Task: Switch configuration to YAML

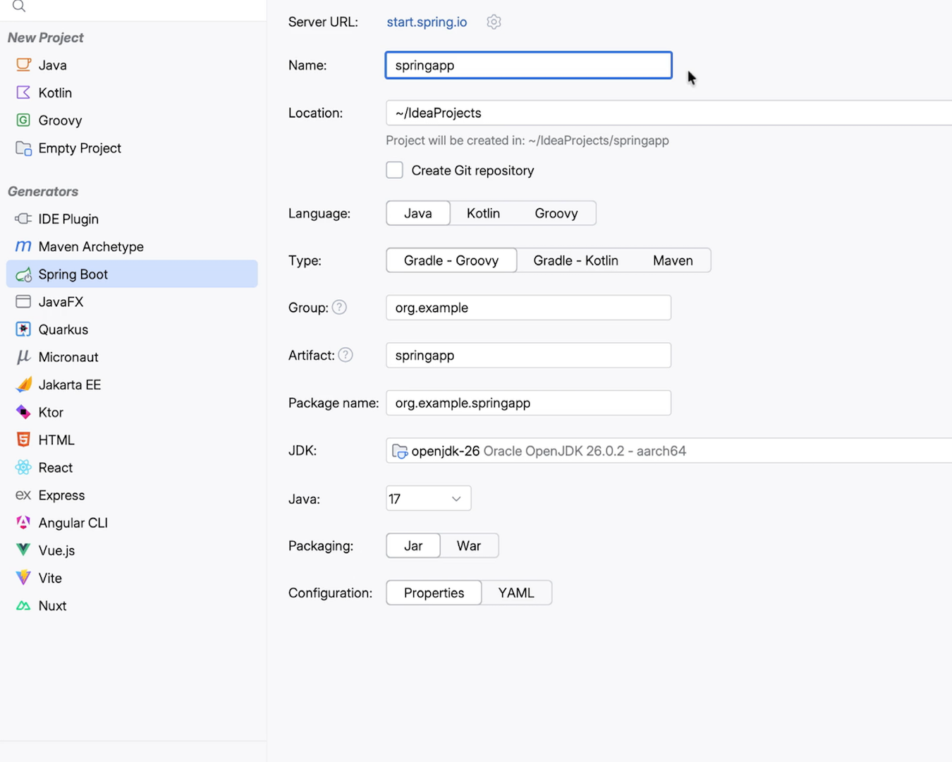Action: pos(516,593)
